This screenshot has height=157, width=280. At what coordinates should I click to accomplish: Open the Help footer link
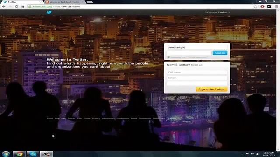click(x=57, y=118)
